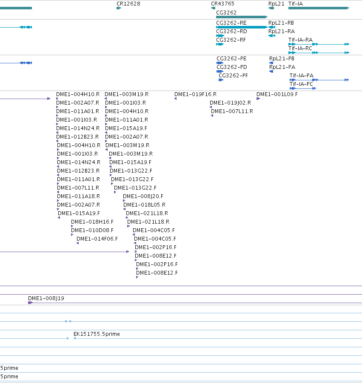
Task: Select the RpL21-RB transcript label
Action: point(281,23)
